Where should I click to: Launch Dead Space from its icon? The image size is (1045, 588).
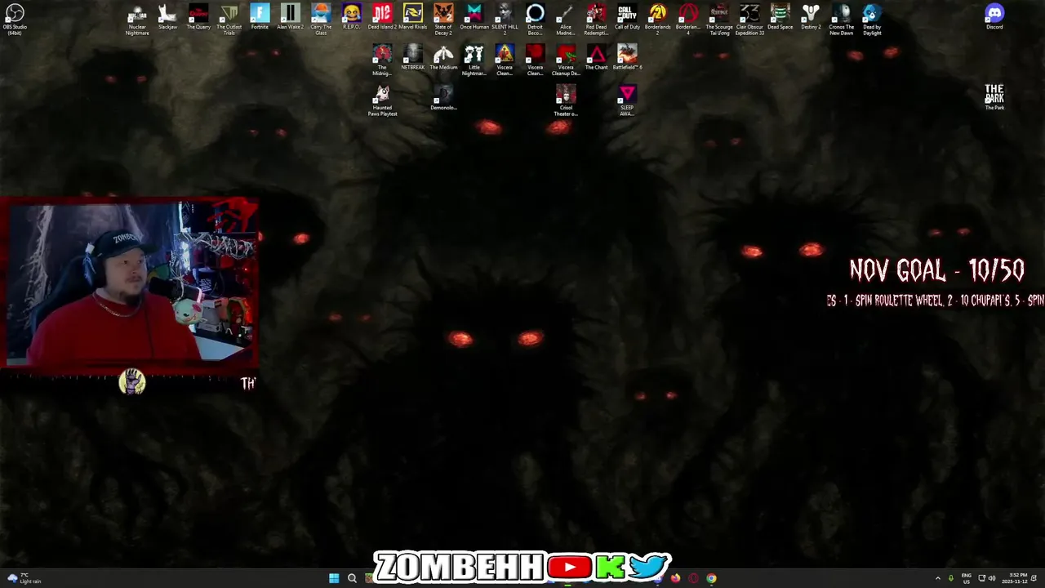point(780,17)
